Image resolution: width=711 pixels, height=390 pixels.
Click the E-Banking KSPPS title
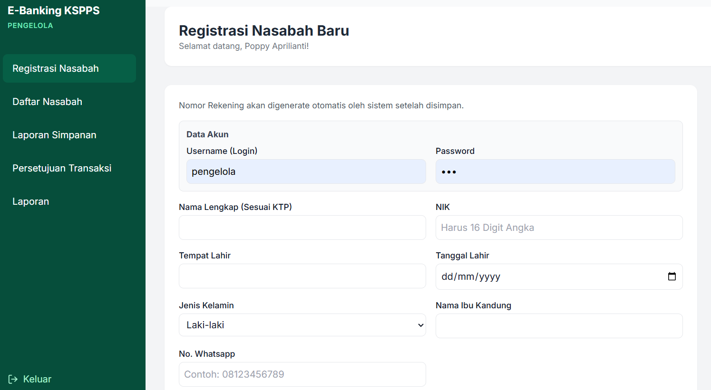tap(54, 10)
